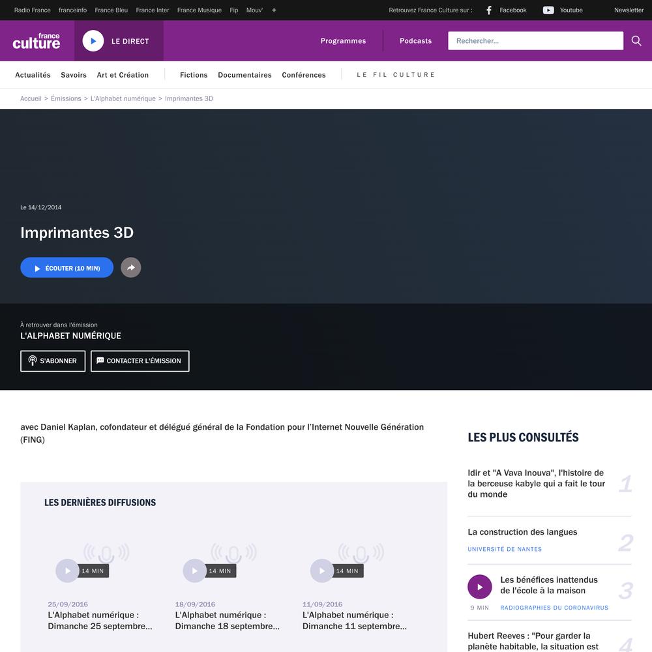The width and height of the screenshot is (652, 652).
Task: Click inside the Rechercher search field
Action: [535, 40]
